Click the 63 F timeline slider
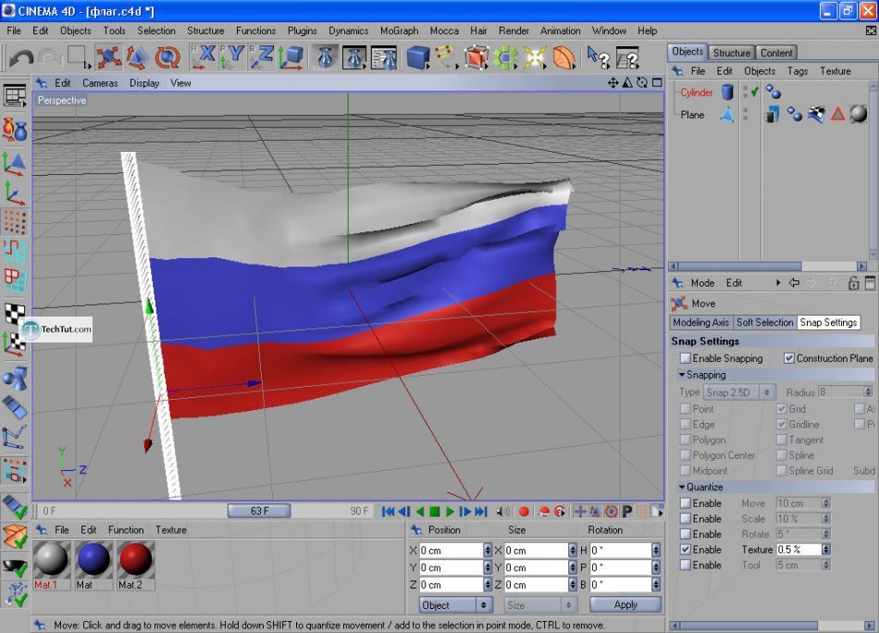Viewport: 879px width, 633px height. coord(259,511)
